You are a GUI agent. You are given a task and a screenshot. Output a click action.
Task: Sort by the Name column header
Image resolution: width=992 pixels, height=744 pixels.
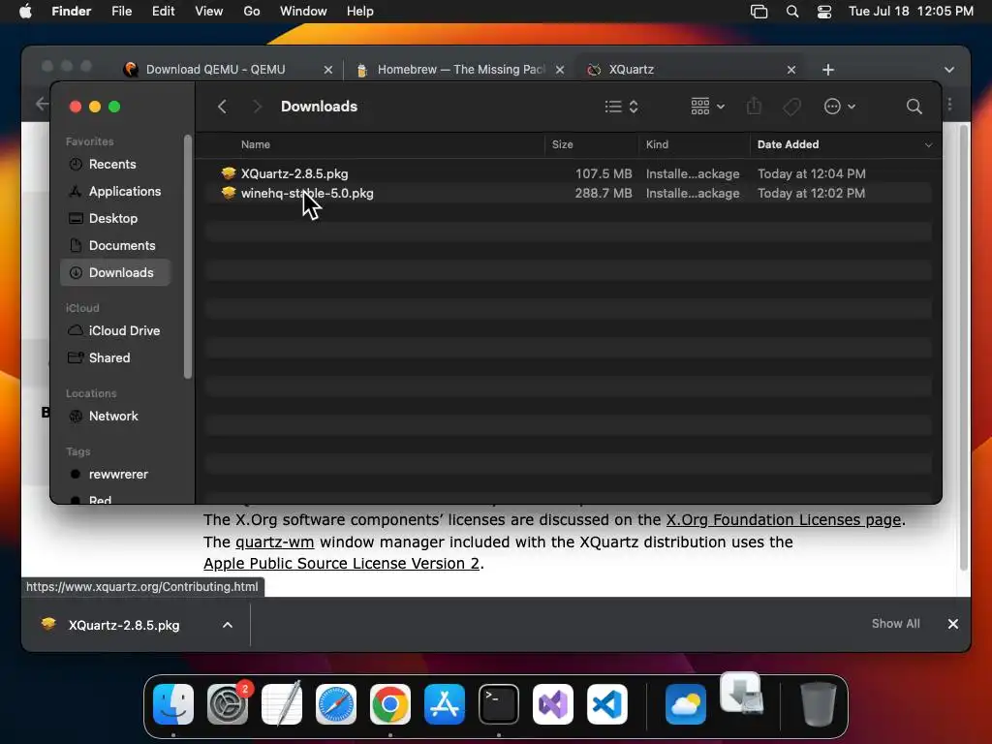pos(256,144)
